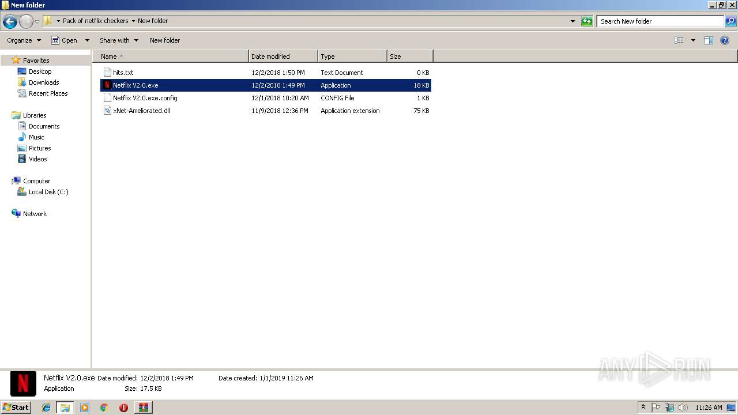The image size is (738, 415).
Task: Sort by the Date modified column
Action: click(283, 56)
